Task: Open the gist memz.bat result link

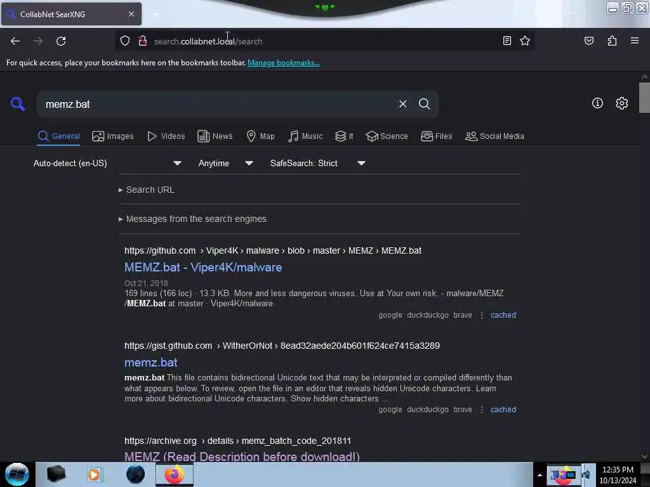Action: click(151, 362)
